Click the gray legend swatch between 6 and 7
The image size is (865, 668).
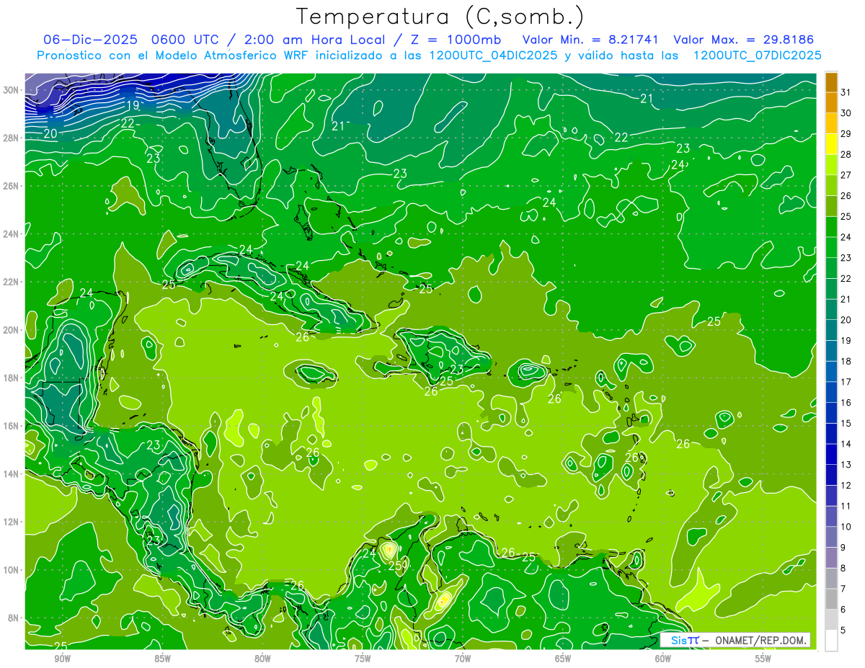[831, 599]
